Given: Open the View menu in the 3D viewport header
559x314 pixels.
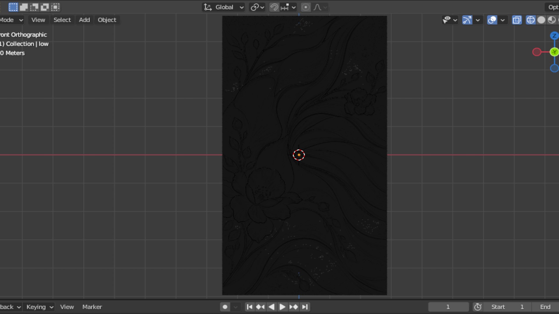Looking at the screenshot, I should coord(38,20).
